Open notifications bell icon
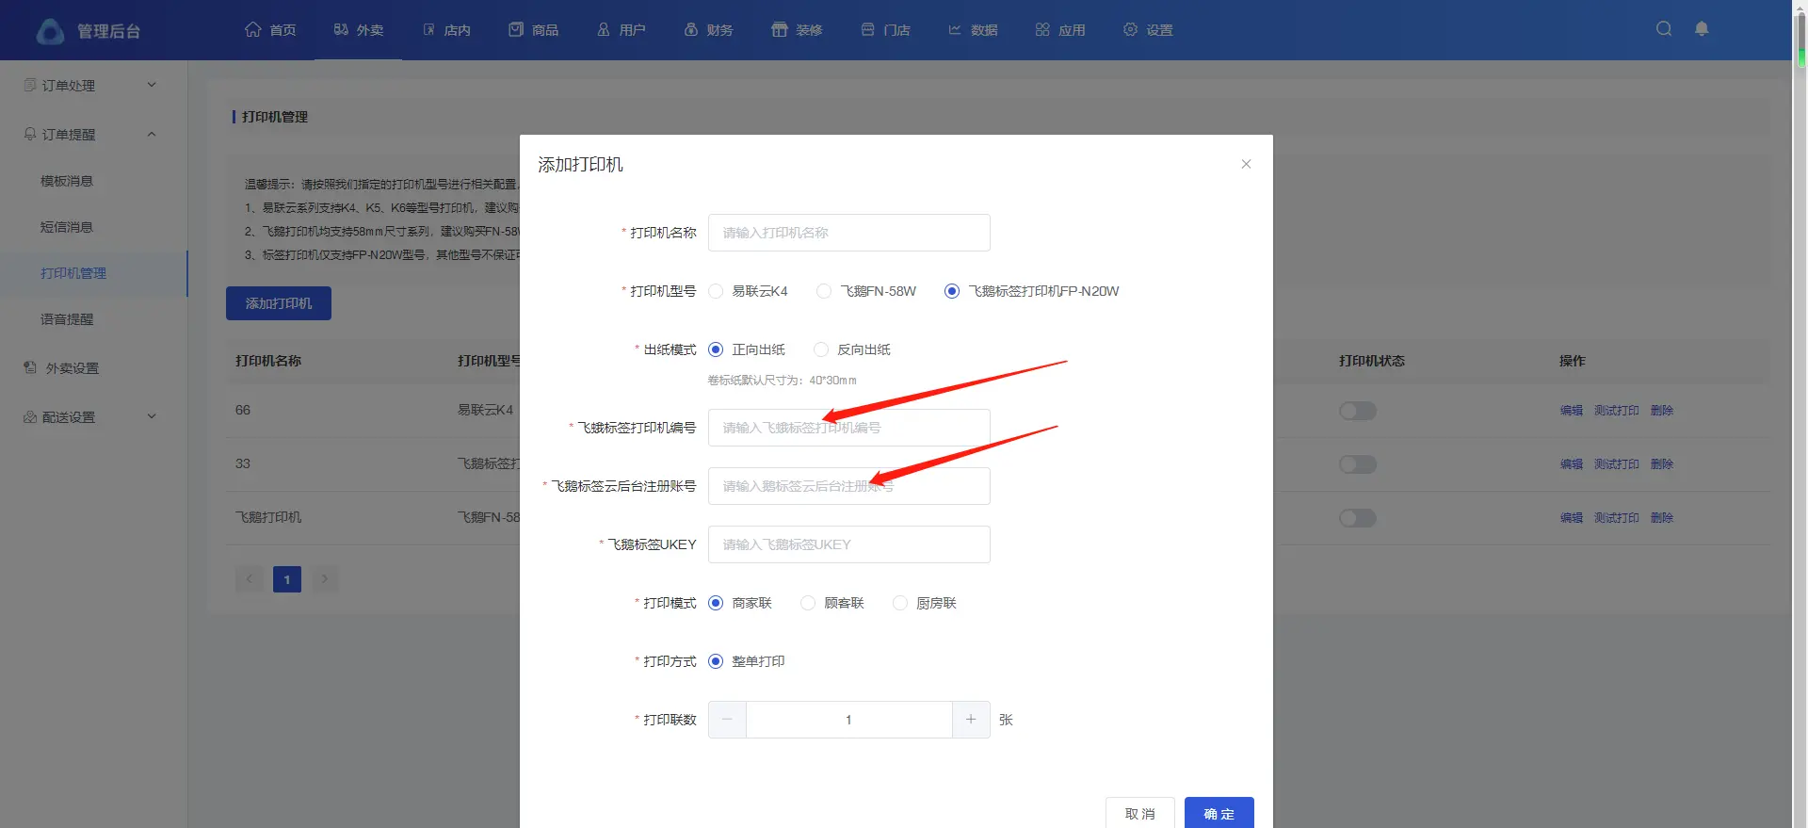 point(1702,29)
